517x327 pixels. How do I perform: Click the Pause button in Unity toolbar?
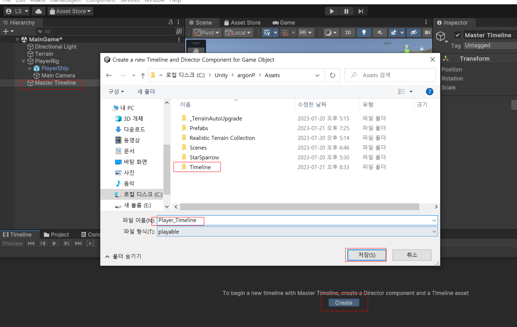(346, 11)
